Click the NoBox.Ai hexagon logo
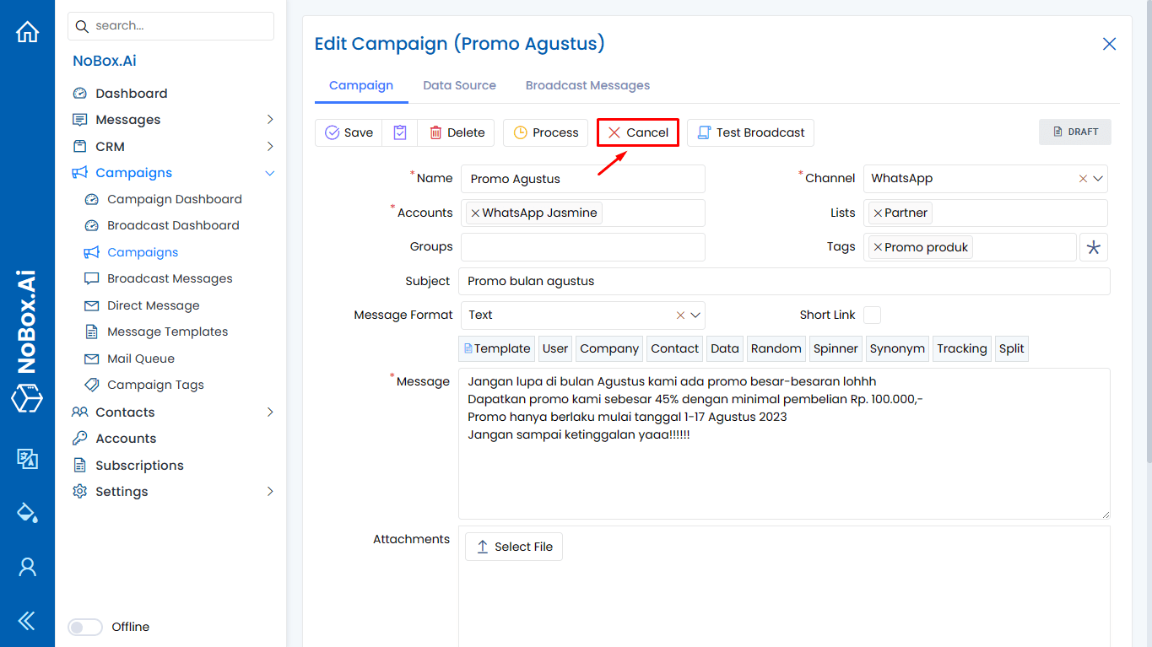The width and height of the screenshot is (1152, 647). tap(28, 399)
